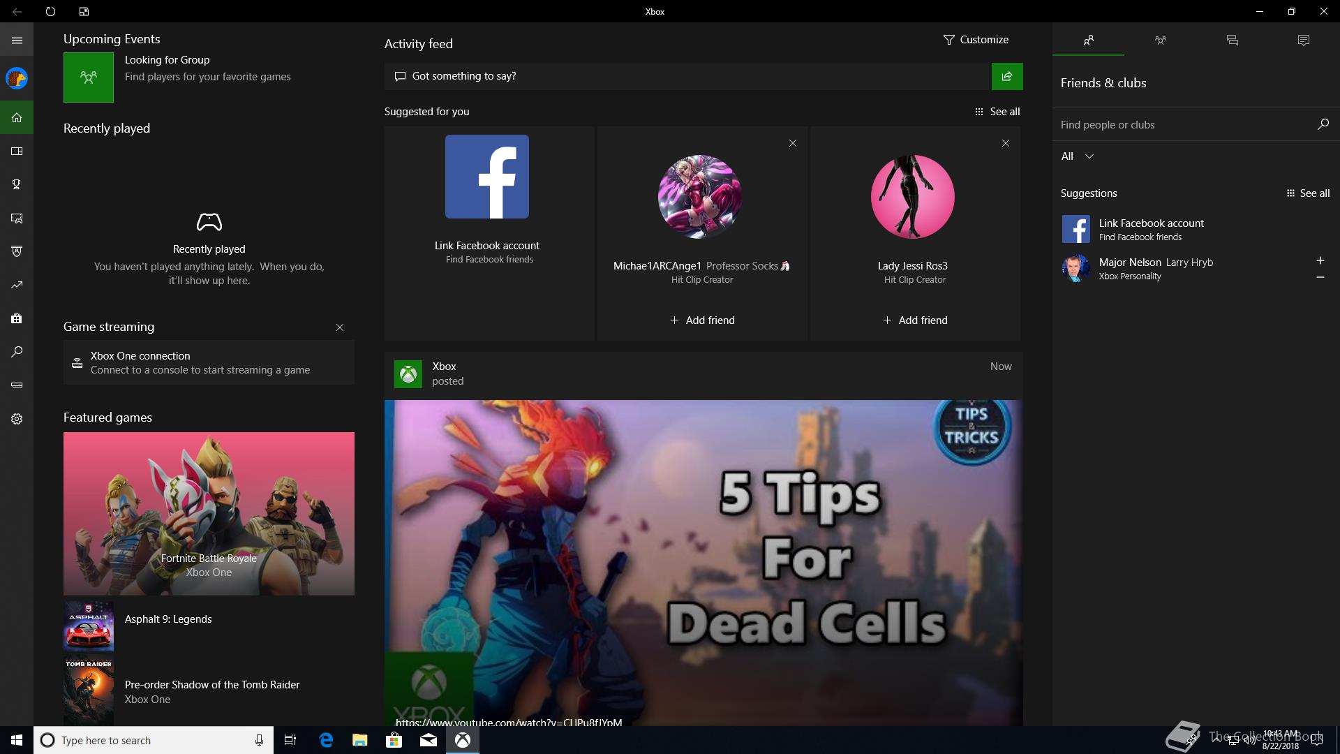See all suggested for you
Image resolution: width=1340 pixels, height=754 pixels.
[997, 112]
